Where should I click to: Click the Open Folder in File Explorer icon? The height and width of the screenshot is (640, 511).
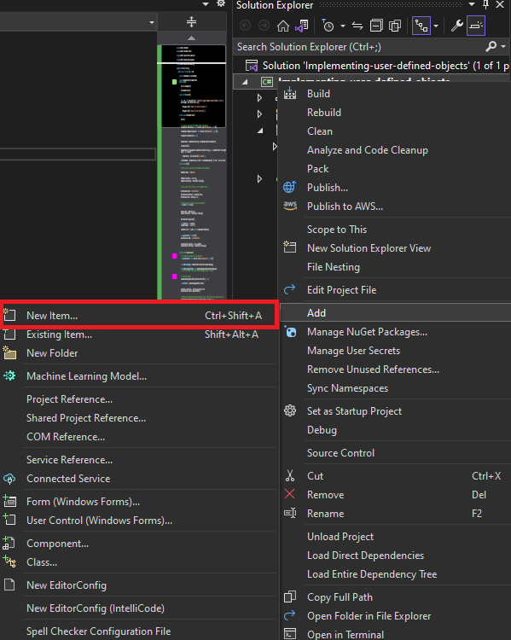pos(290,615)
